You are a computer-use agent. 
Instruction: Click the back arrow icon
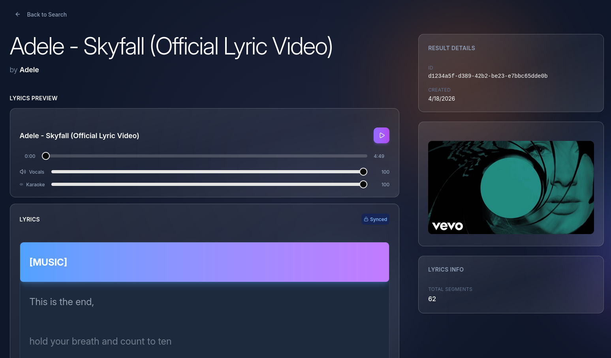pyautogui.click(x=18, y=14)
